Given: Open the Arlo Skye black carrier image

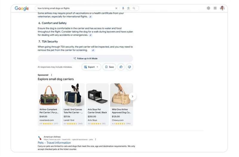Looking at the screenshot, I should [x=97, y=95].
